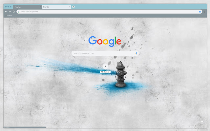Click the plus circle to add shortcut
The height and width of the screenshot is (131, 210).
click(x=105, y=66)
